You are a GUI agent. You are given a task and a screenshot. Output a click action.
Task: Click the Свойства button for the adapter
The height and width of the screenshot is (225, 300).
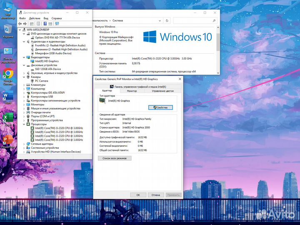(160, 107)
